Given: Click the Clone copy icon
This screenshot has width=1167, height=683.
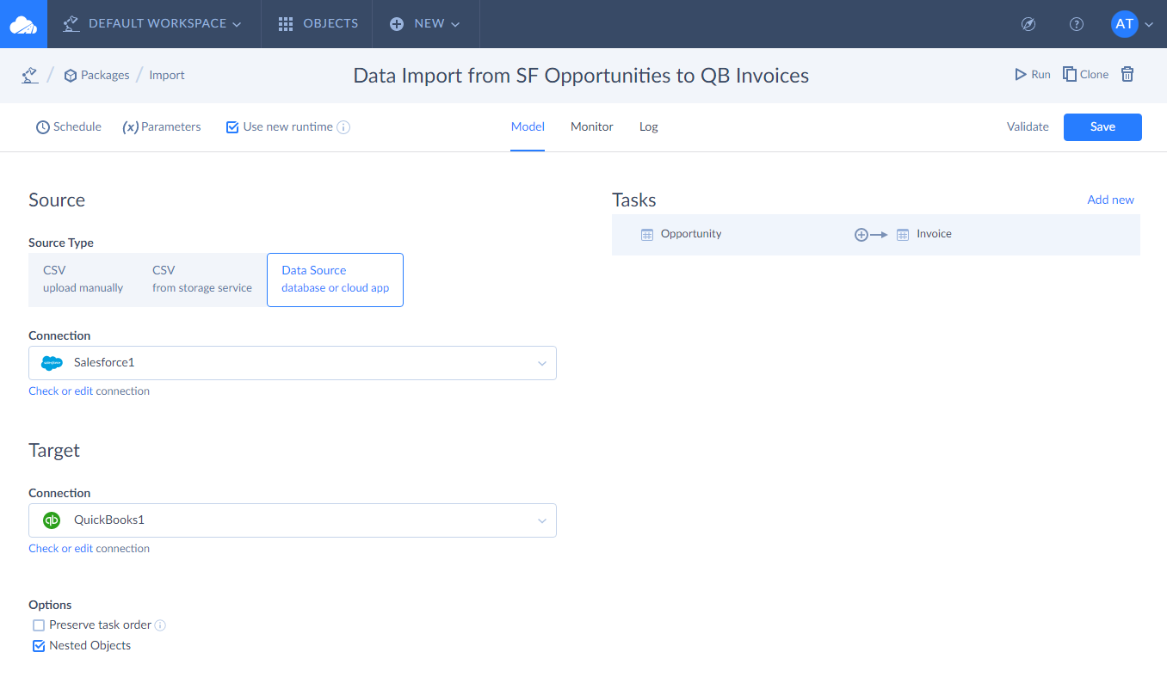Looking at the screenshot, I should (1070, 74).
